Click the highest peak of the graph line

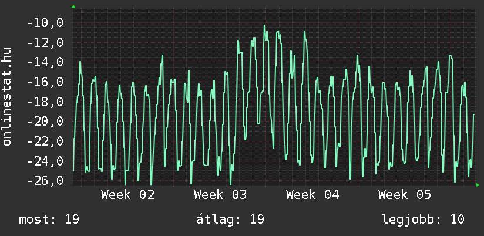(x=265, y=26)
